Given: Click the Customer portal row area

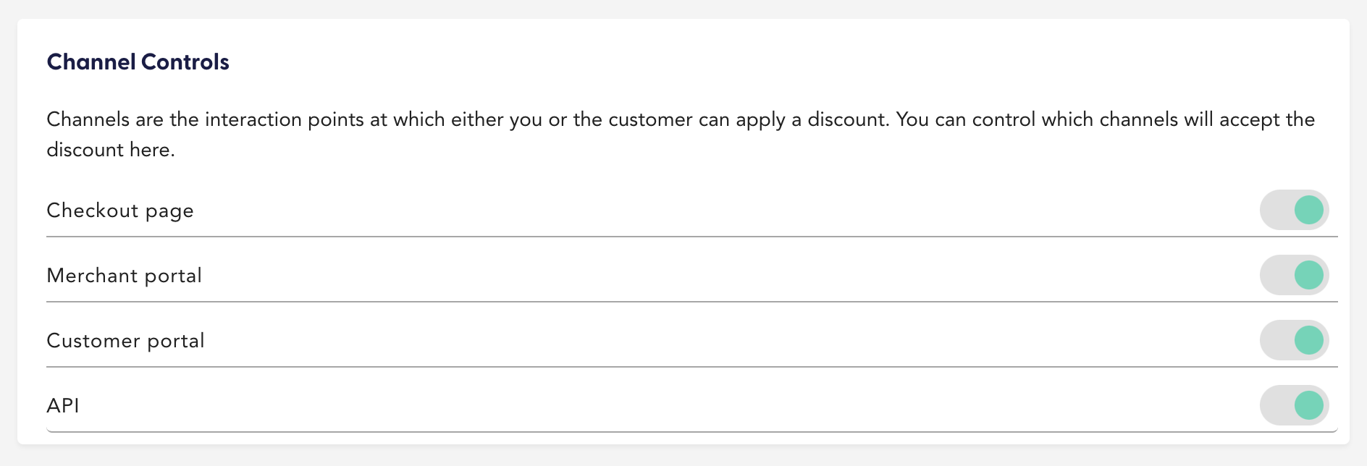Looking at the screenshot, I should pos(652,341).
